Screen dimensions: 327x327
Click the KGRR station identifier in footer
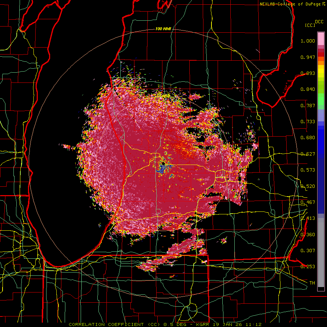203,324
